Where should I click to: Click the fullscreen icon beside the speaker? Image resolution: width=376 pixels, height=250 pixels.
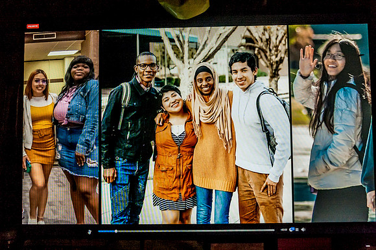click(297, 230)
